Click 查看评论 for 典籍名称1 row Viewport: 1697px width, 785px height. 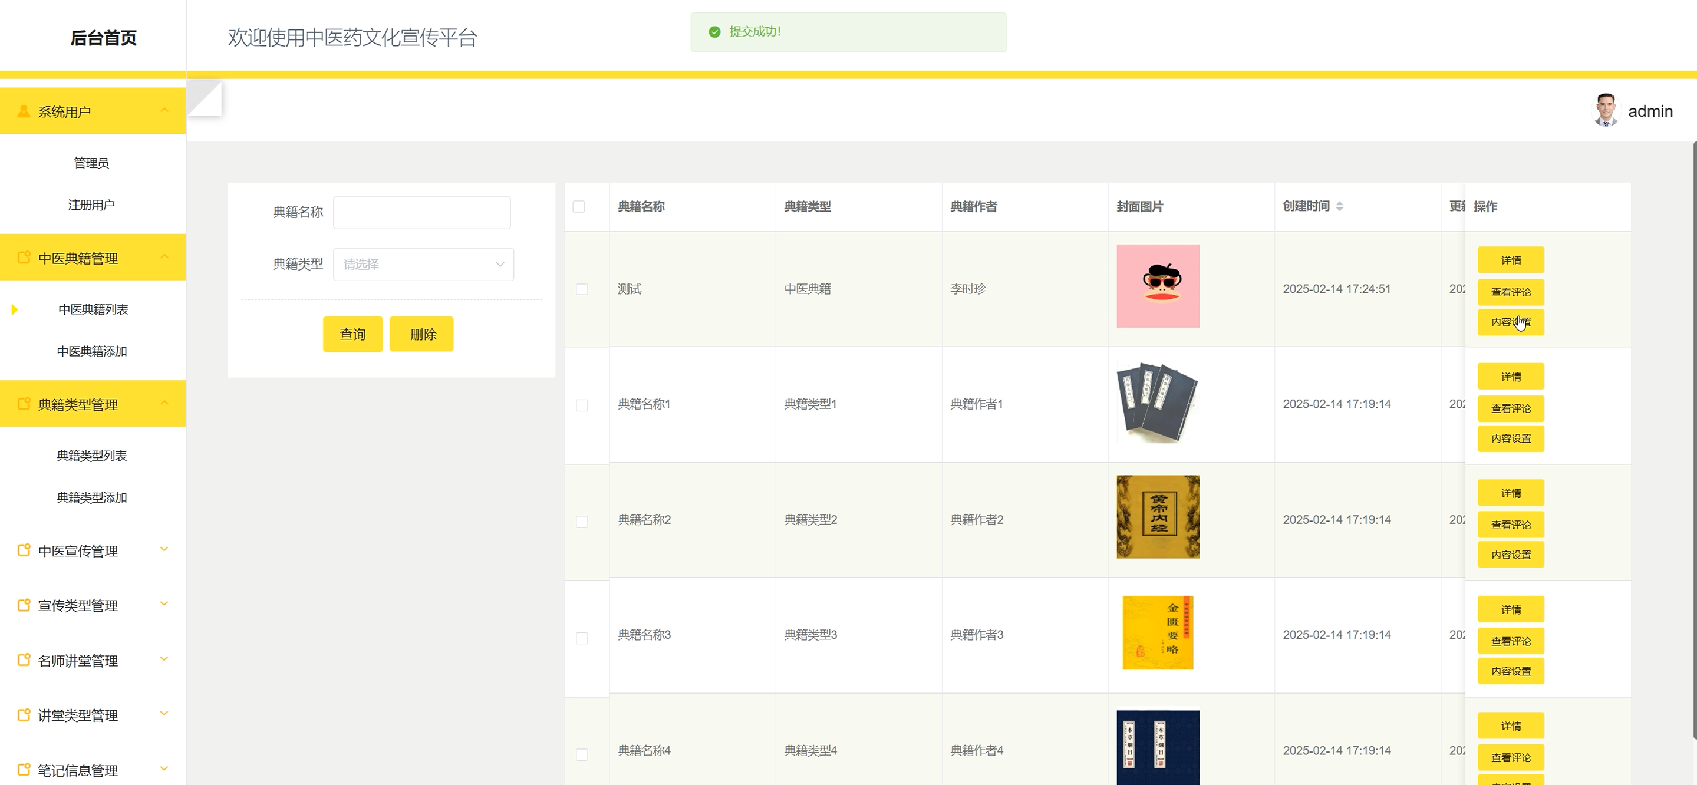(x=1510, y=408)
